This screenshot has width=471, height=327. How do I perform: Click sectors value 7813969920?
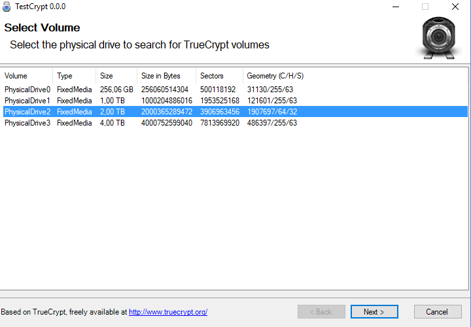(220, 123)
